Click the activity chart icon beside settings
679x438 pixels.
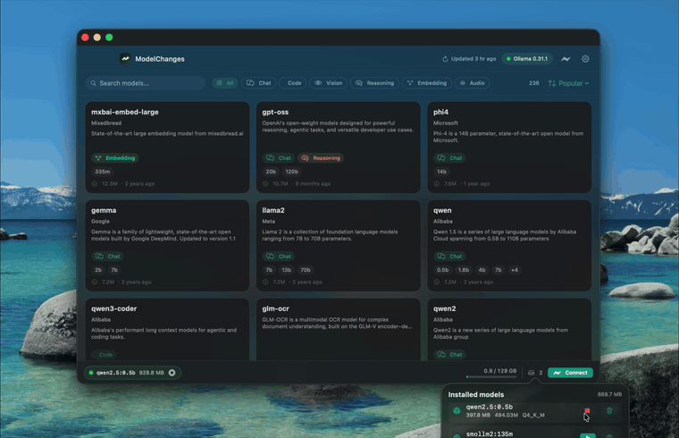tap(566, 59)
